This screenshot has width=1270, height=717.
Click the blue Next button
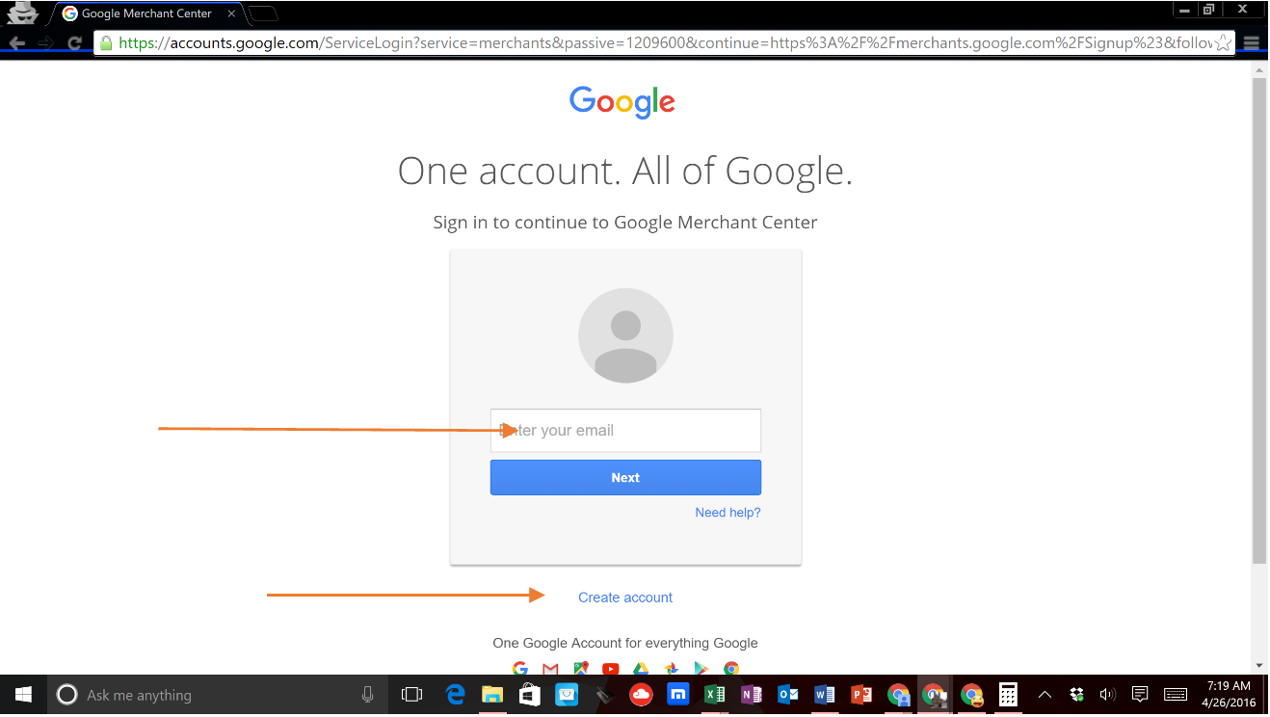pos(625,478)
